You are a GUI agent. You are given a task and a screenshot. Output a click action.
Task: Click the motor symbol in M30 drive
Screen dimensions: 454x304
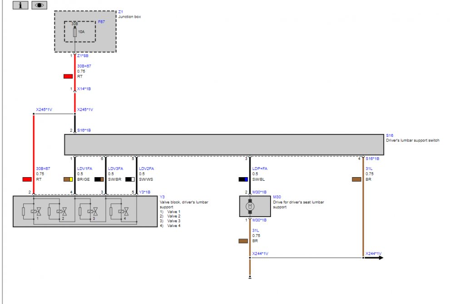pyautogui.click(x=249, y=207)
